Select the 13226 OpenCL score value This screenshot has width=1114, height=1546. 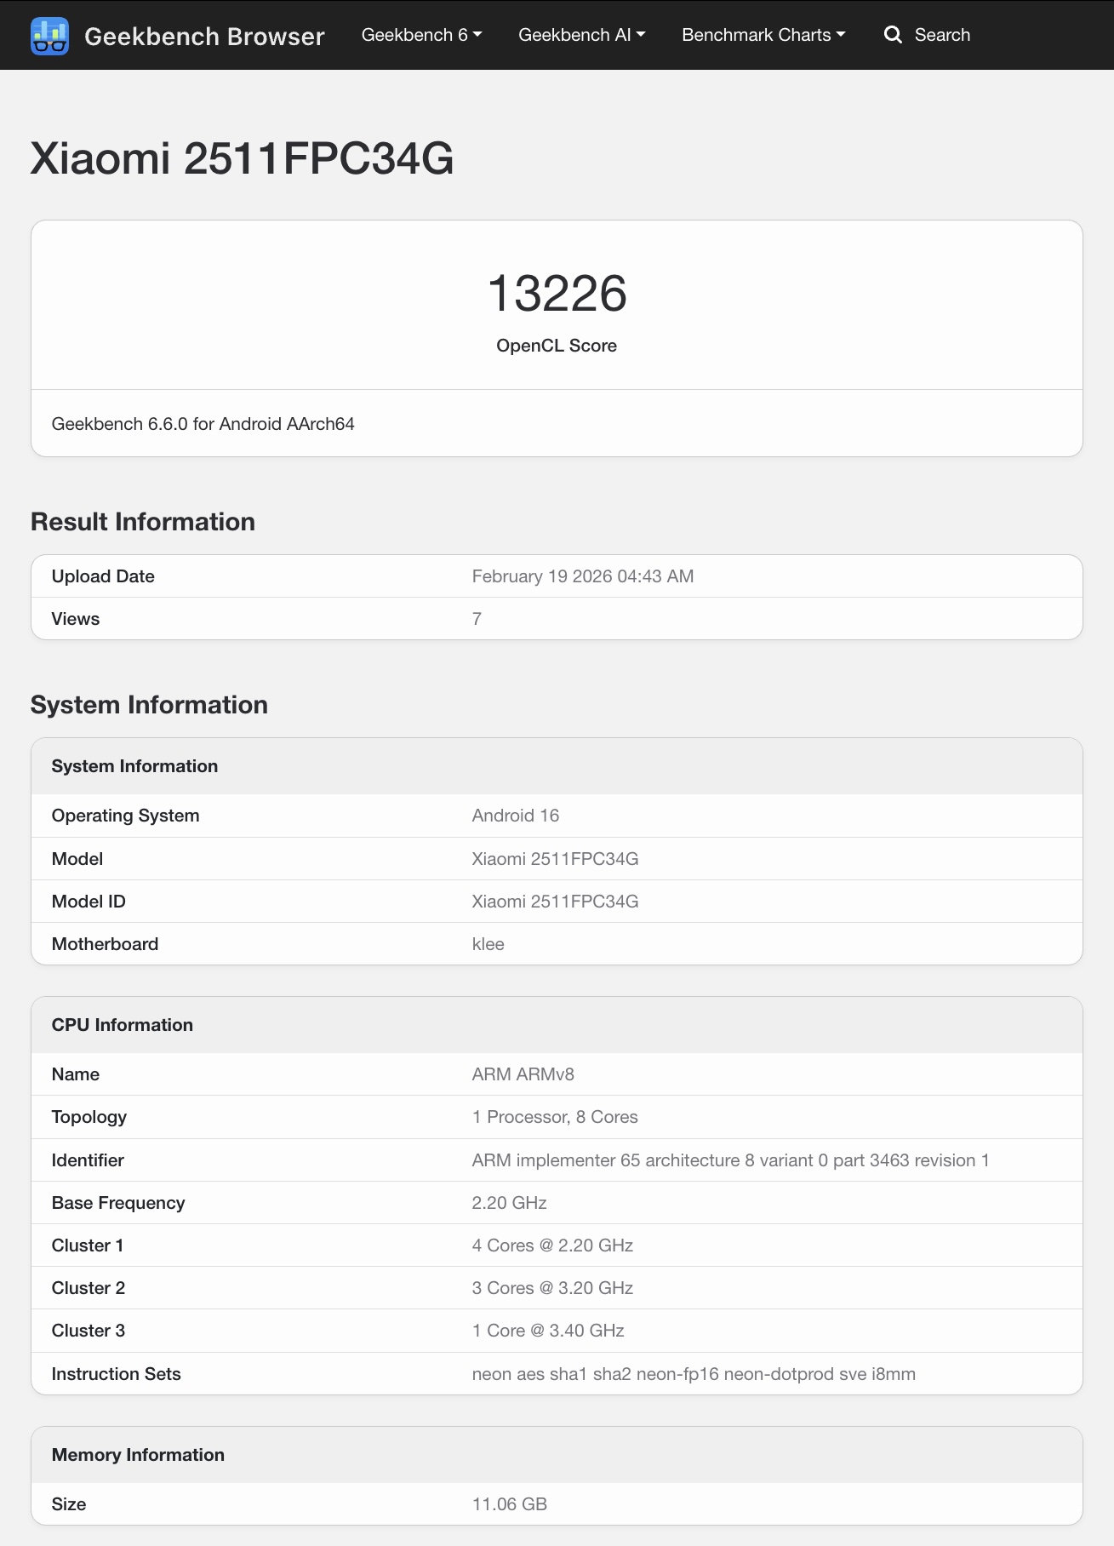pos(557,294)
